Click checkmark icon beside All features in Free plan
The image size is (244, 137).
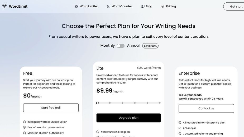tap(98, 132)
